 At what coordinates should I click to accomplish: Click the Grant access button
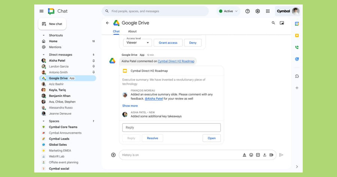pos(168,43)
